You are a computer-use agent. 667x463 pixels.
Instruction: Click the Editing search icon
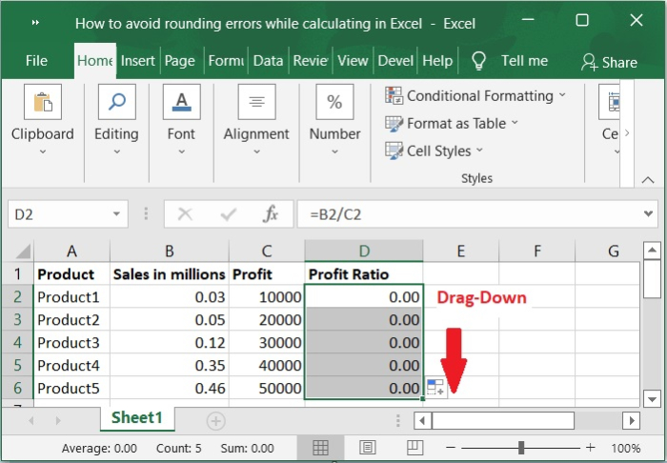[x=116, y=103]
